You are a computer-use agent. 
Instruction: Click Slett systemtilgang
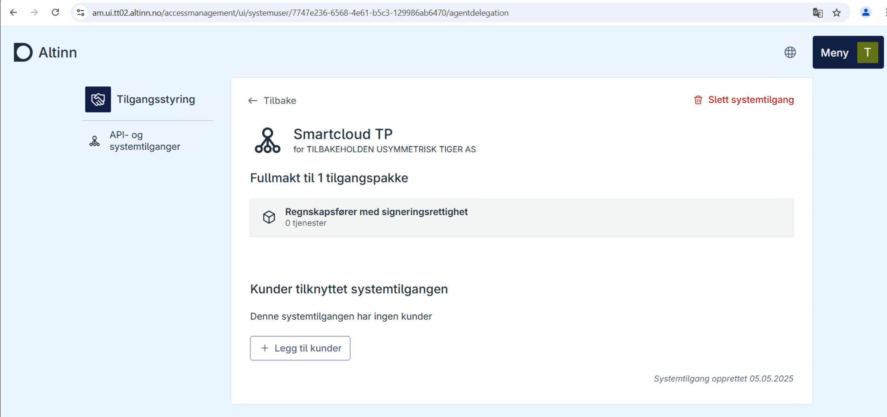(x=744, y=100)
